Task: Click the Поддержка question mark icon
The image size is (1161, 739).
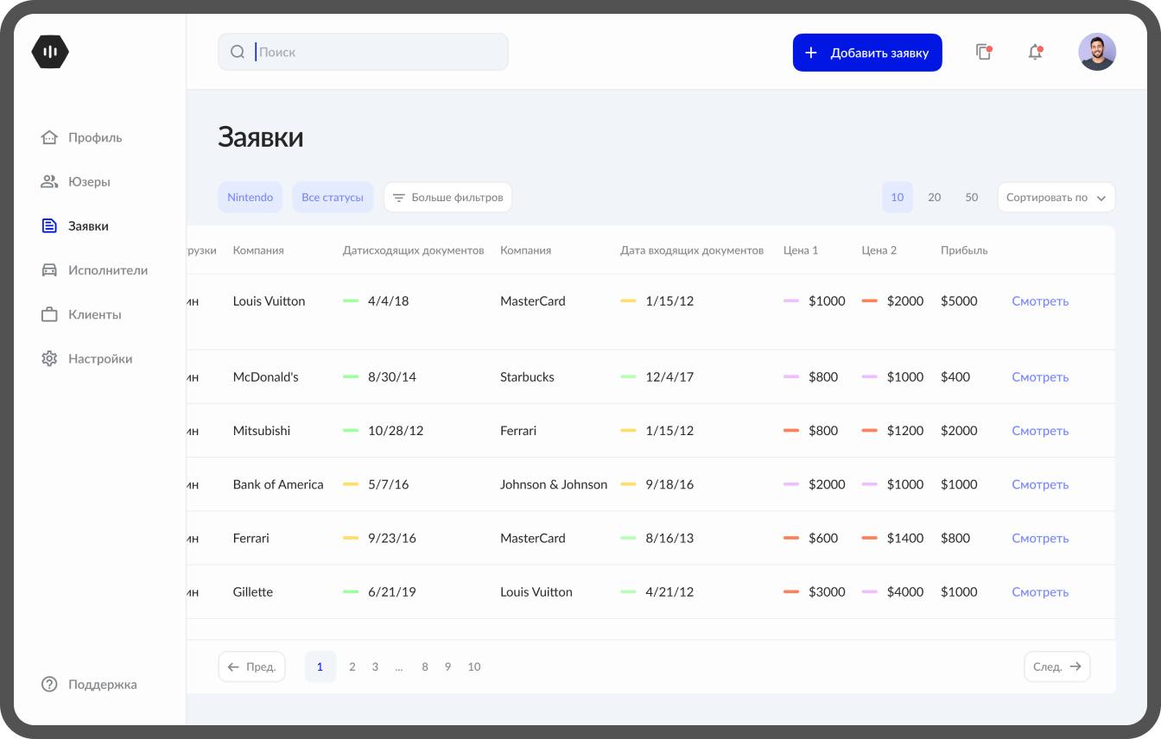Action: pyautogui.click(x=49, y=684)
